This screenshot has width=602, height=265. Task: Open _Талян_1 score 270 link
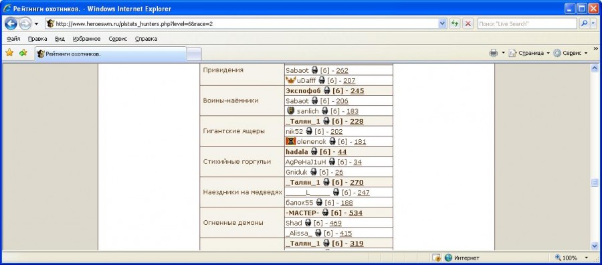click(357, 183)
